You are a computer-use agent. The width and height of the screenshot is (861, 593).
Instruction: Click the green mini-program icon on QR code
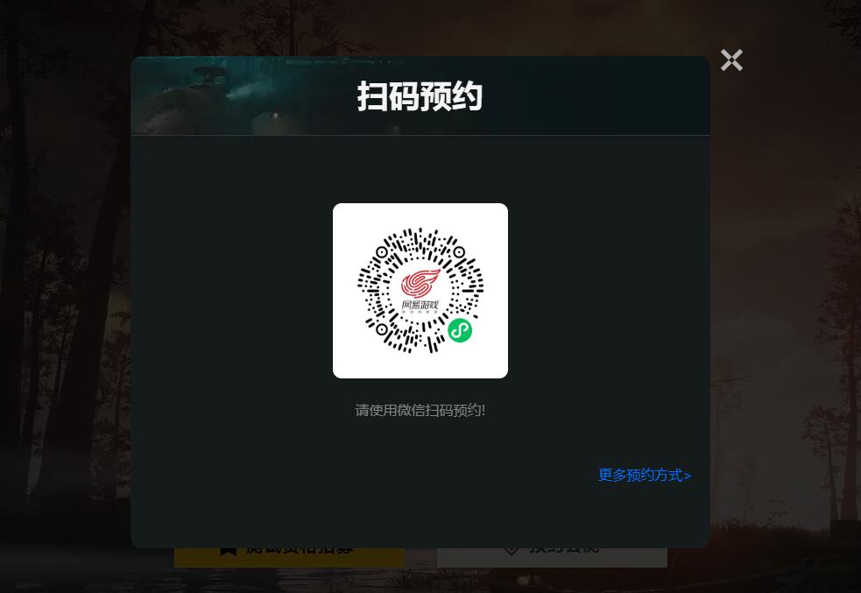[460, 330]
